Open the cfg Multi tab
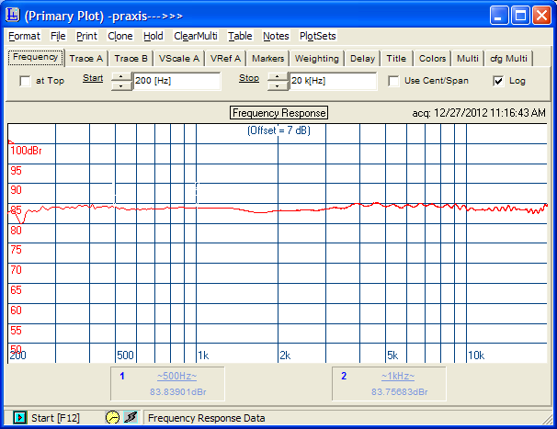Screen dimensions: 557x429 click(508, 58)
